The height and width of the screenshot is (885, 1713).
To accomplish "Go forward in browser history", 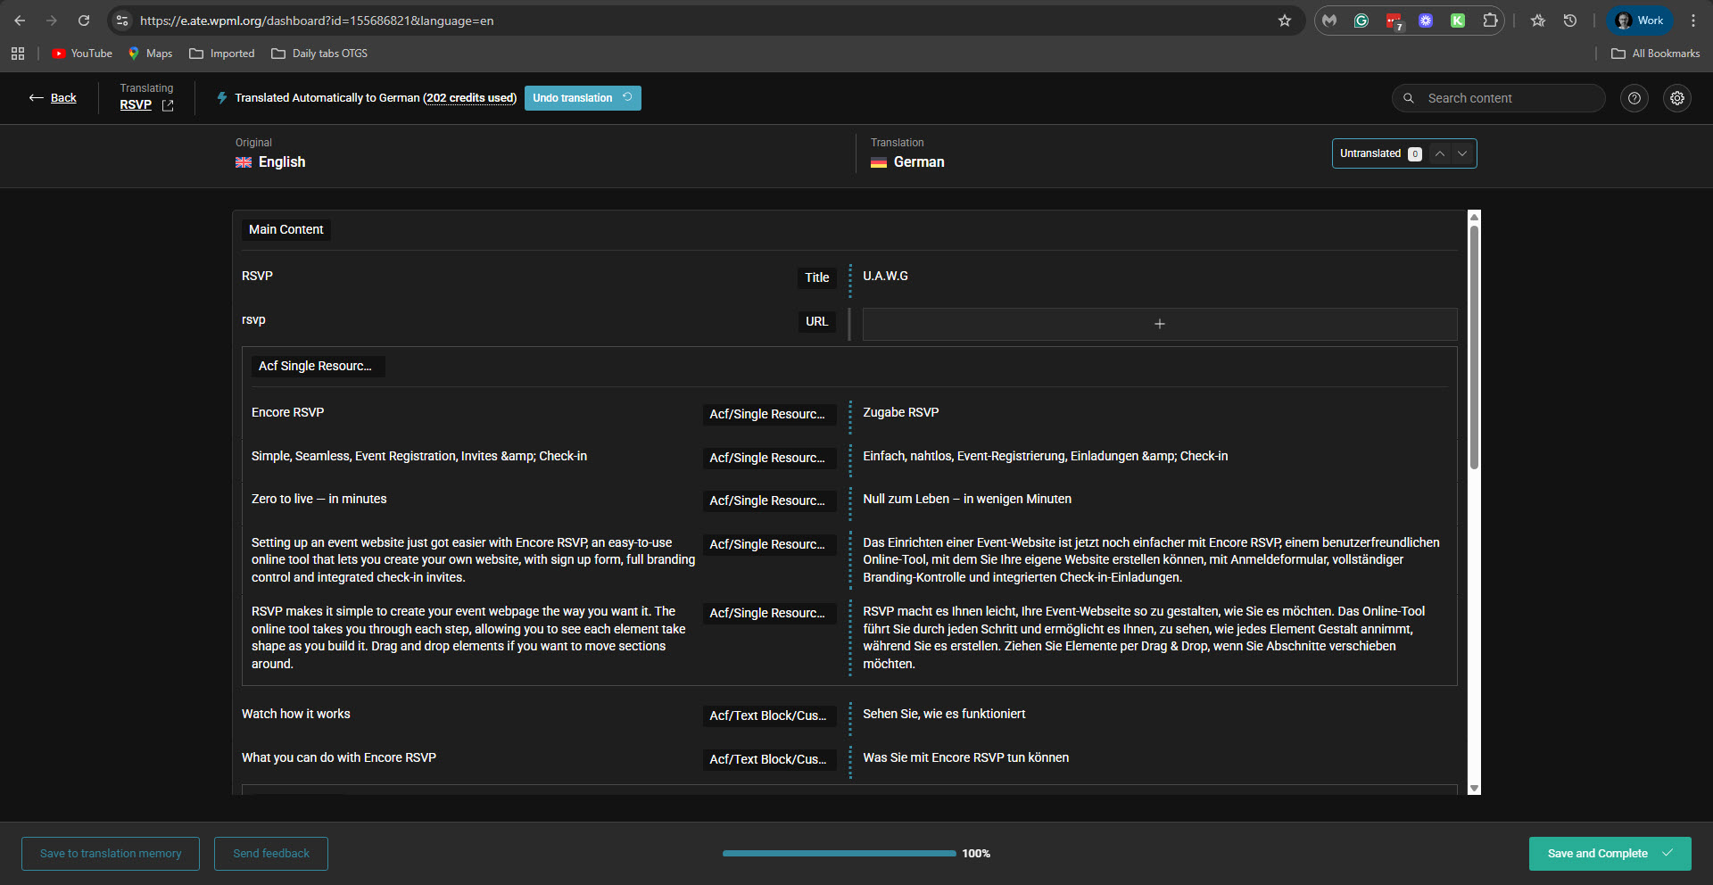I will point(52,21).
